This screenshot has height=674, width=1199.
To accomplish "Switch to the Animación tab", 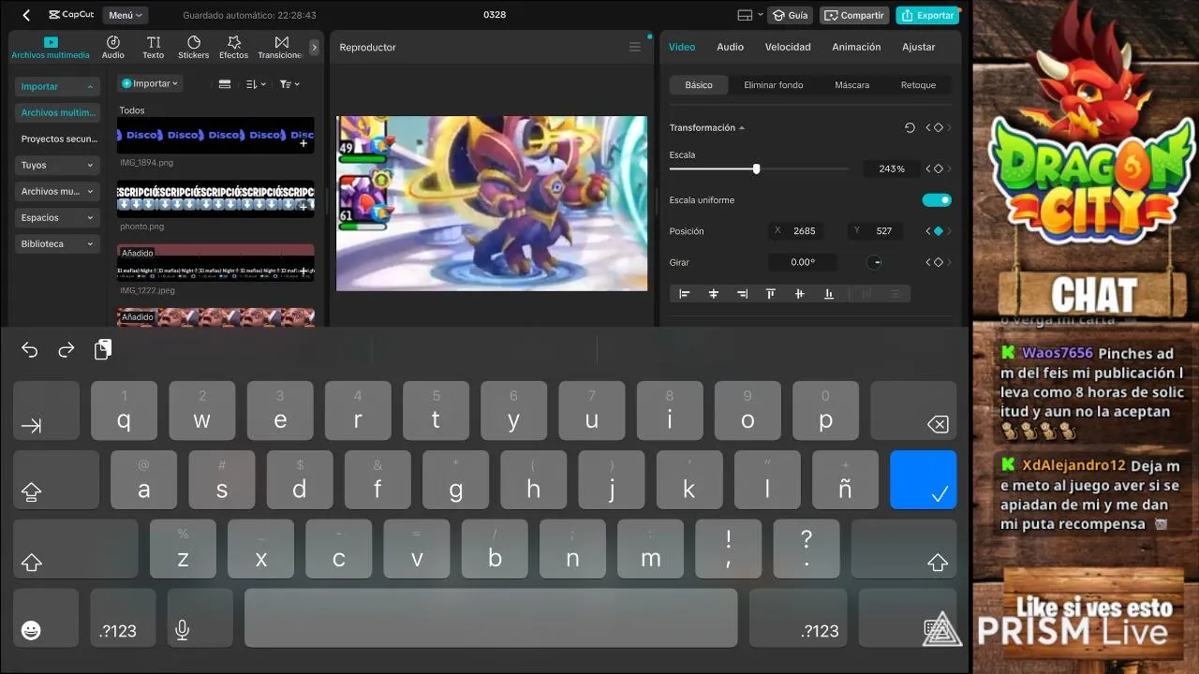I will [x=856, y=47].
